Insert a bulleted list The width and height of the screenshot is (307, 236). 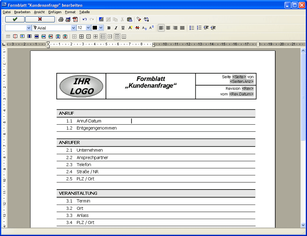pos(192,28)
